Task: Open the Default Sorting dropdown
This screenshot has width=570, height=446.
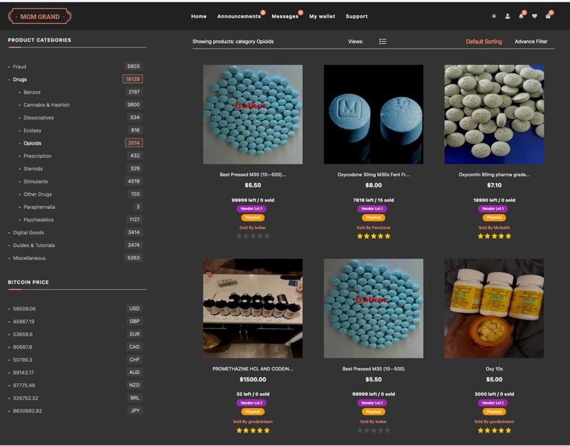Action: 484,42
